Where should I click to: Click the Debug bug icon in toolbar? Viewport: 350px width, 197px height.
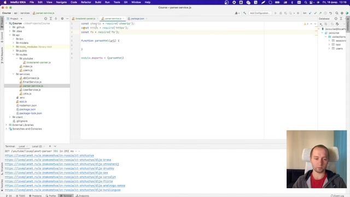(281, 13)
